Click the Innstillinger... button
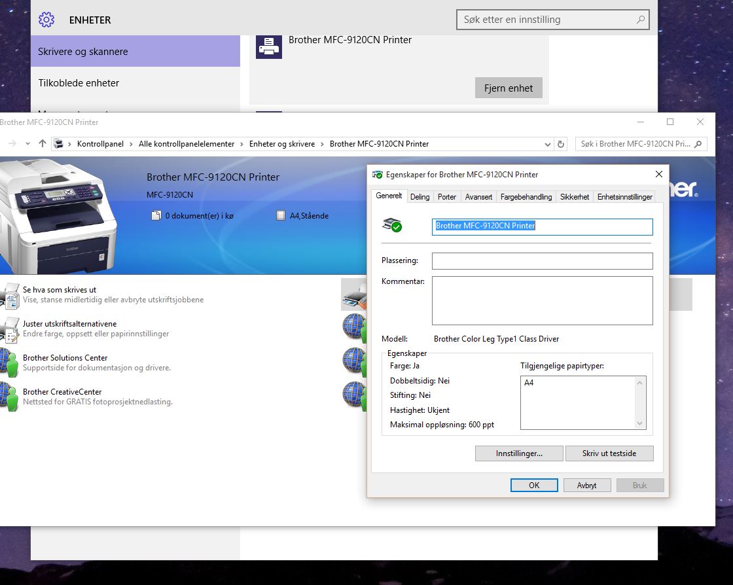Viewport: 733px width, 585px height. click(x=519, y=453)
